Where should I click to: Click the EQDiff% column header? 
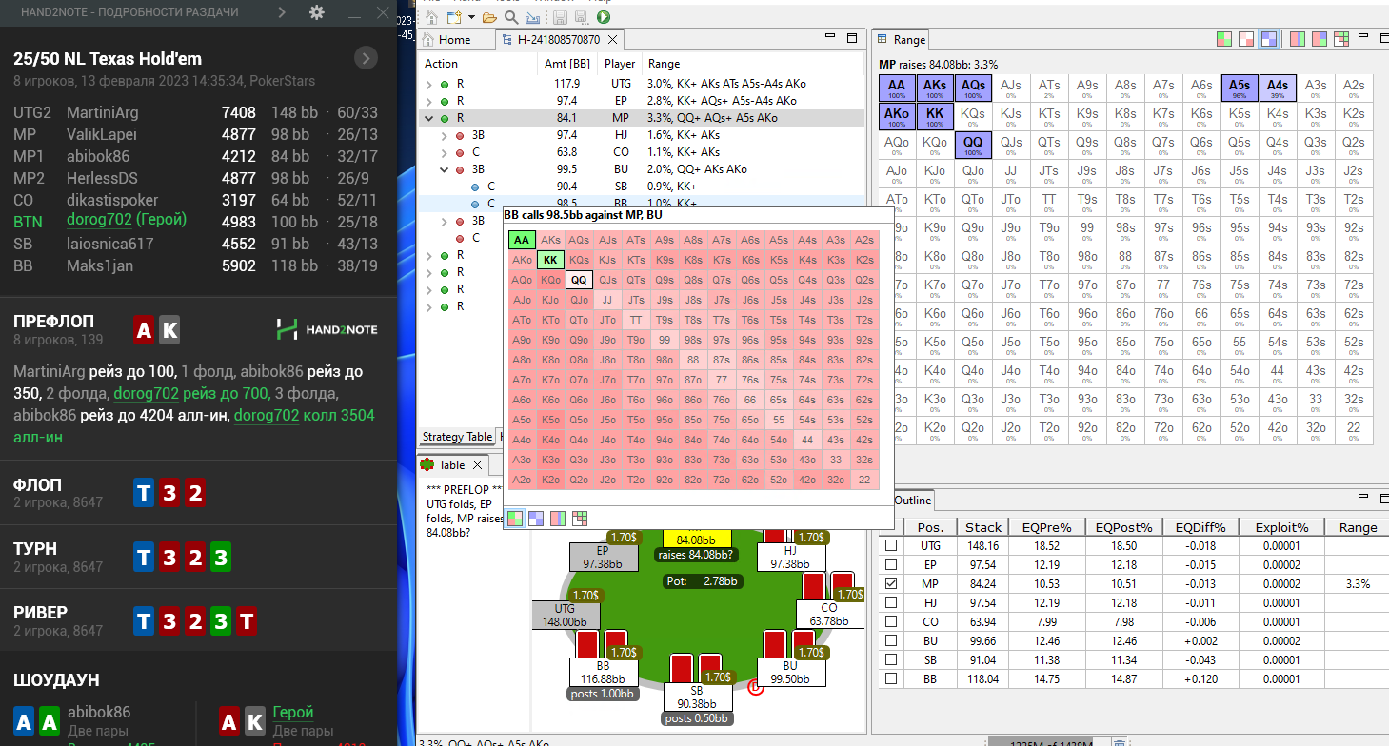pyautogui.click(x=1200, y=527)
